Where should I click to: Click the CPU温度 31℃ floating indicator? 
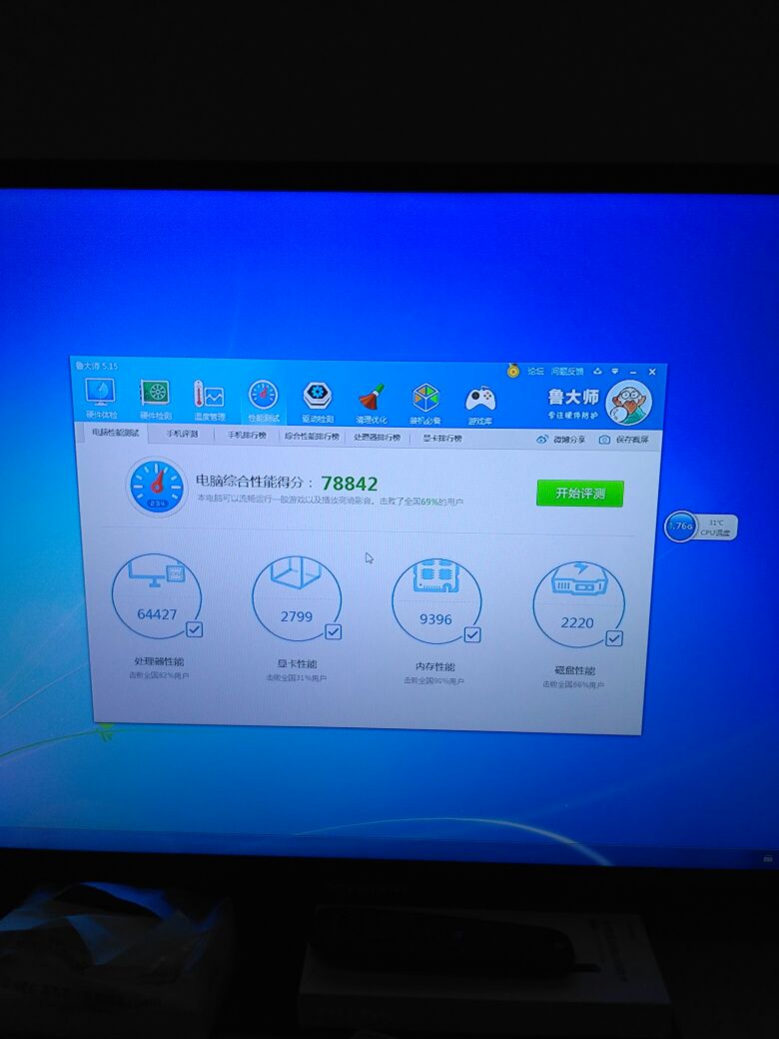pos(715,527)
